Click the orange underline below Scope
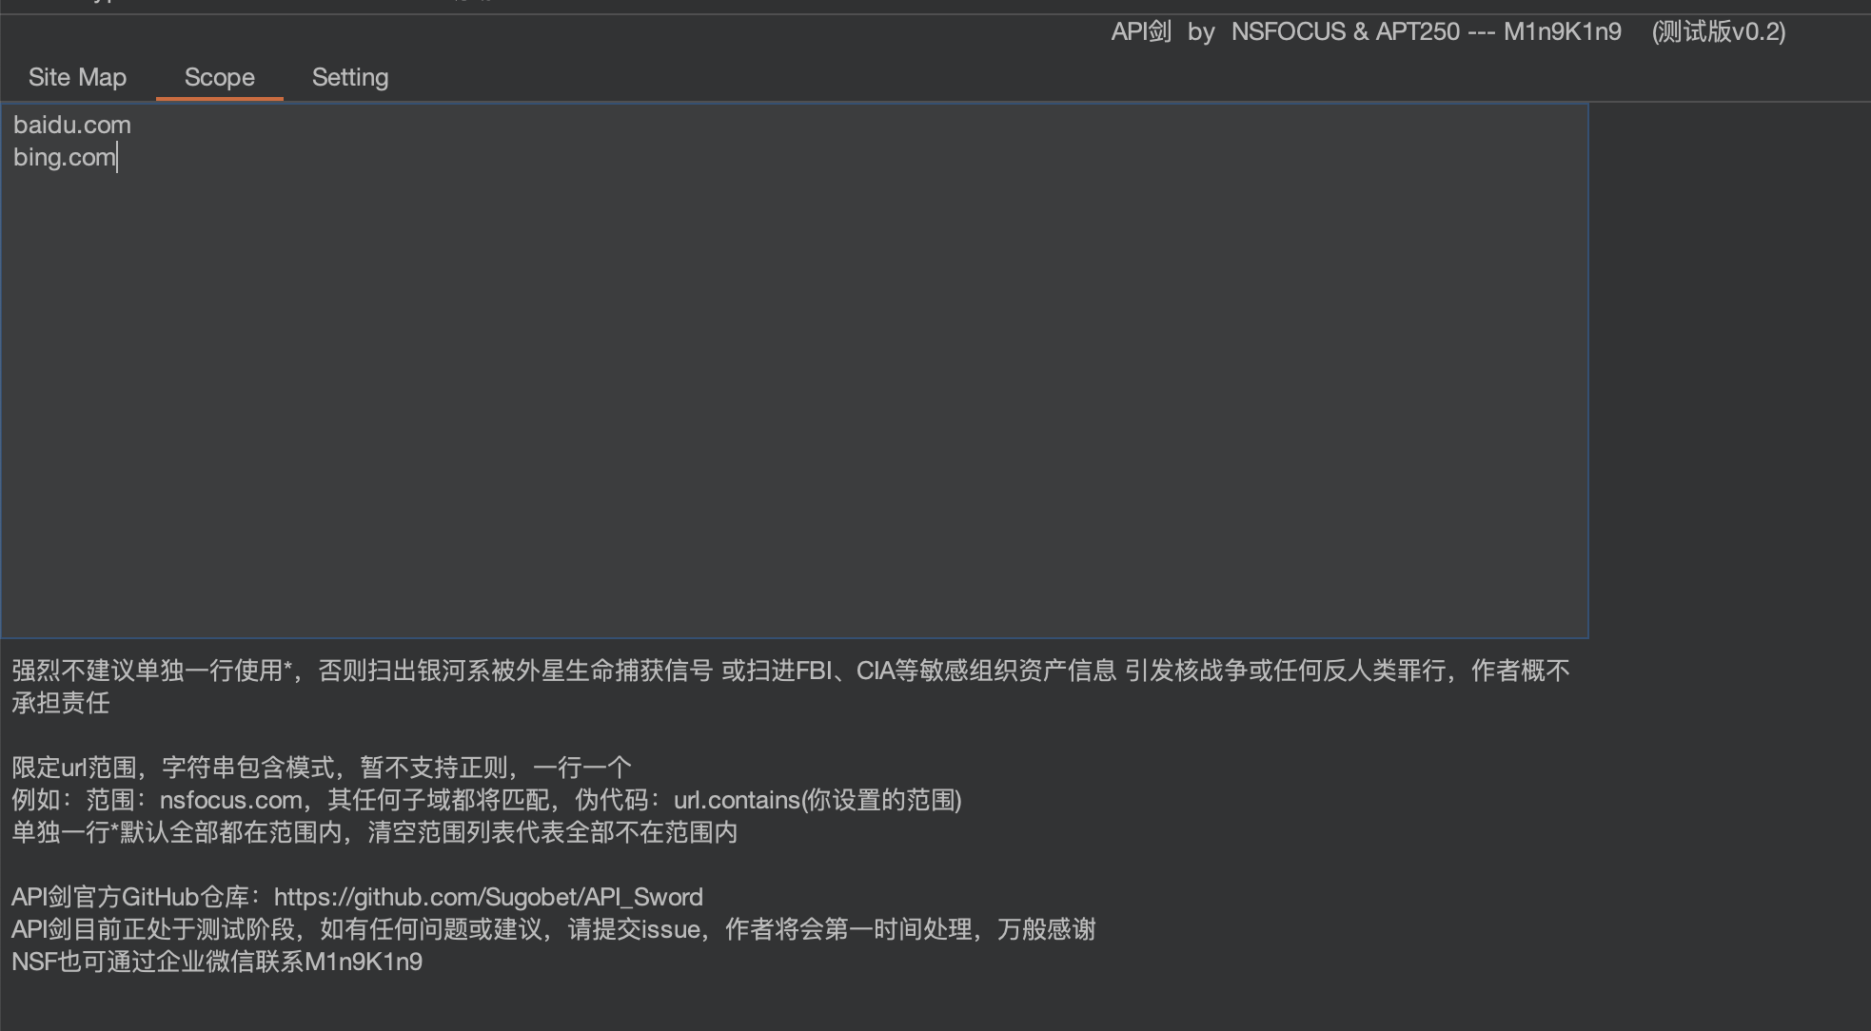This screenshot has width=1871, height=1031. [x=218, y=98]
